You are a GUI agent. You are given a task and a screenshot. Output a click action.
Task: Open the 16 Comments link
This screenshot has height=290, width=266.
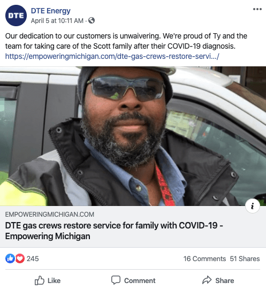coord(204,258)
